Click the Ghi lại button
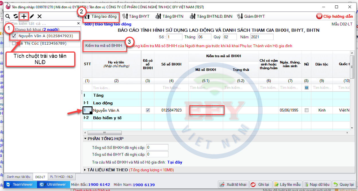This screenshot has height=191, width=358. pyautogui.click(x=260, y=184)
